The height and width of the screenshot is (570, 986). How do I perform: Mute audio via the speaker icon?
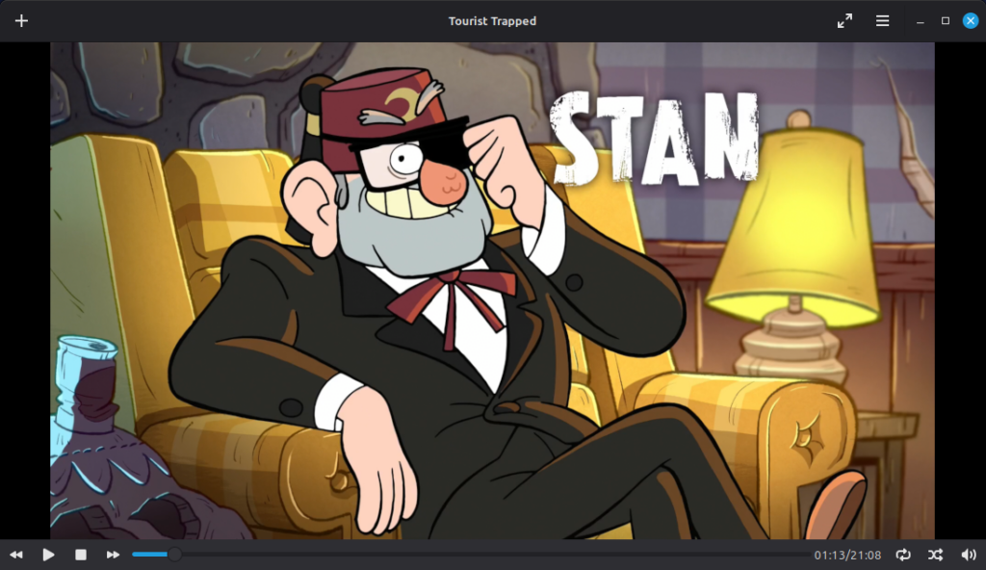point(969,555)
